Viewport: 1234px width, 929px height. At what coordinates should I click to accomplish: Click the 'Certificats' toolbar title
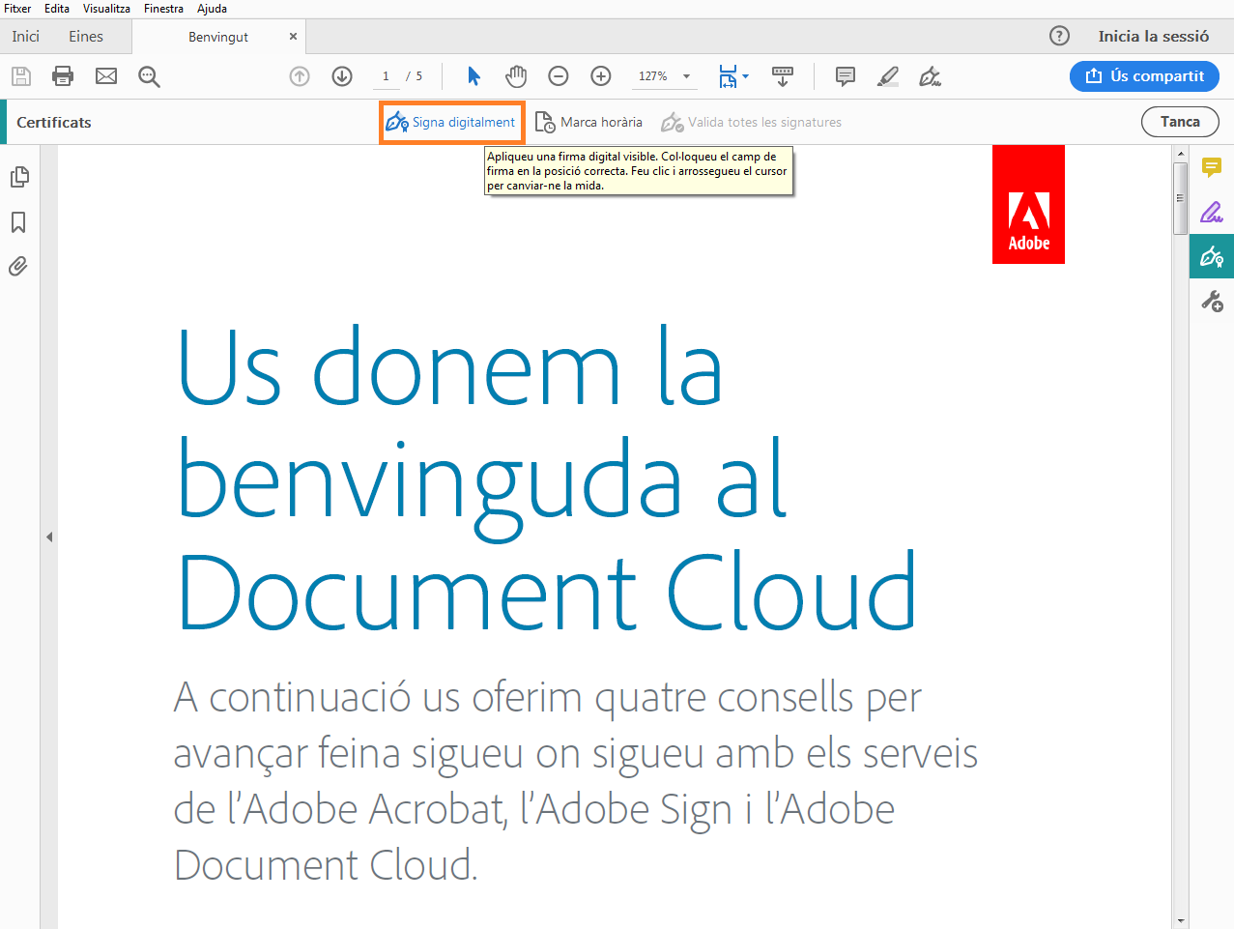point(54,123)
